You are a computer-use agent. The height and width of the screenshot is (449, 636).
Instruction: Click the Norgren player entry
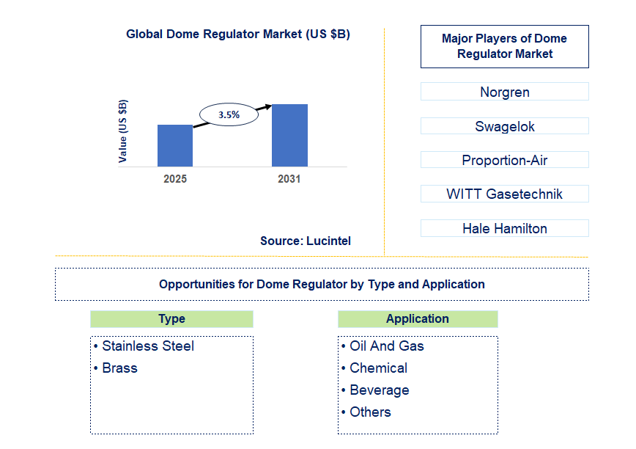click(504, 92)
